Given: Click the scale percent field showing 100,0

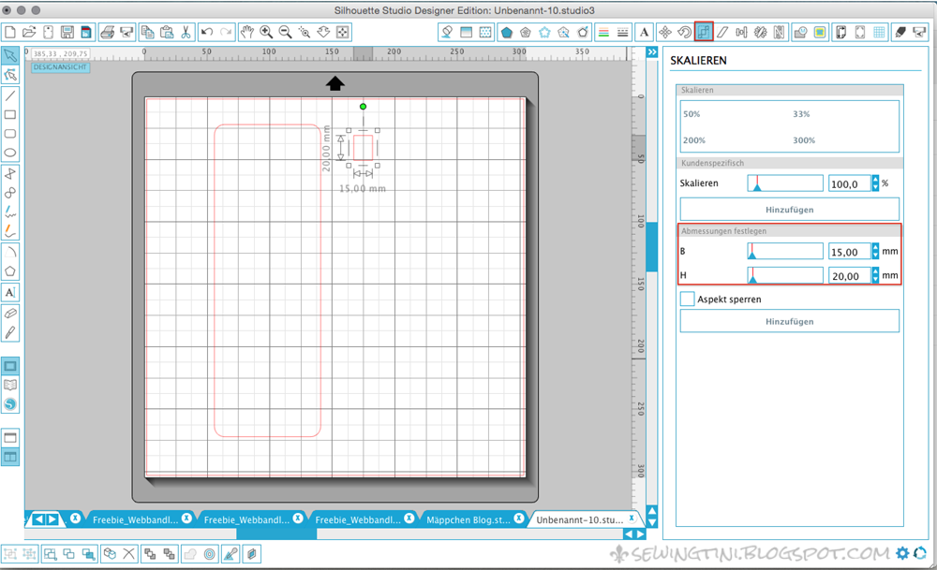Looking at the screenshot, I should pos(850,183).
